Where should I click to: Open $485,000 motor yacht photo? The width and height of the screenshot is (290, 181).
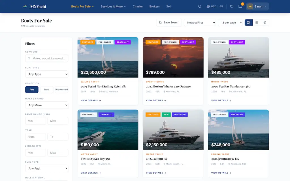click(238, 57)
